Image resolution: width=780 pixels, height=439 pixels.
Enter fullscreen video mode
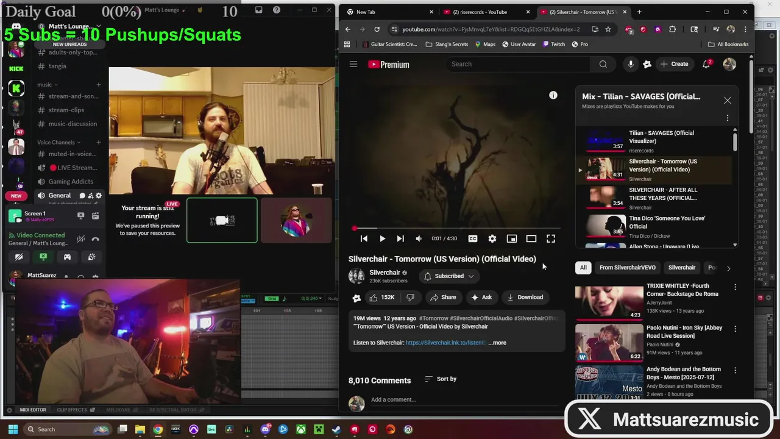(x=551, y=239)
